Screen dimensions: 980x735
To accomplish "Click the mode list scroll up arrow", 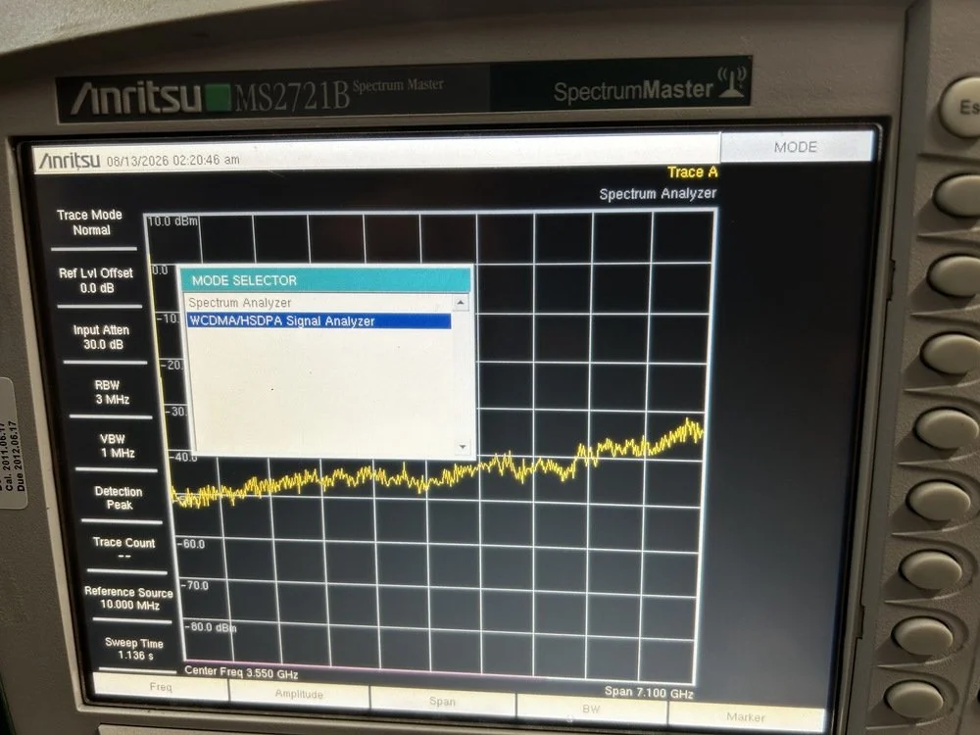I will pyautogui.click(x=461, y=303).
